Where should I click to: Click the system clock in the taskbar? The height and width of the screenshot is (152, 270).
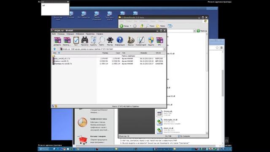pyautogui.click(x=228, y=149)
